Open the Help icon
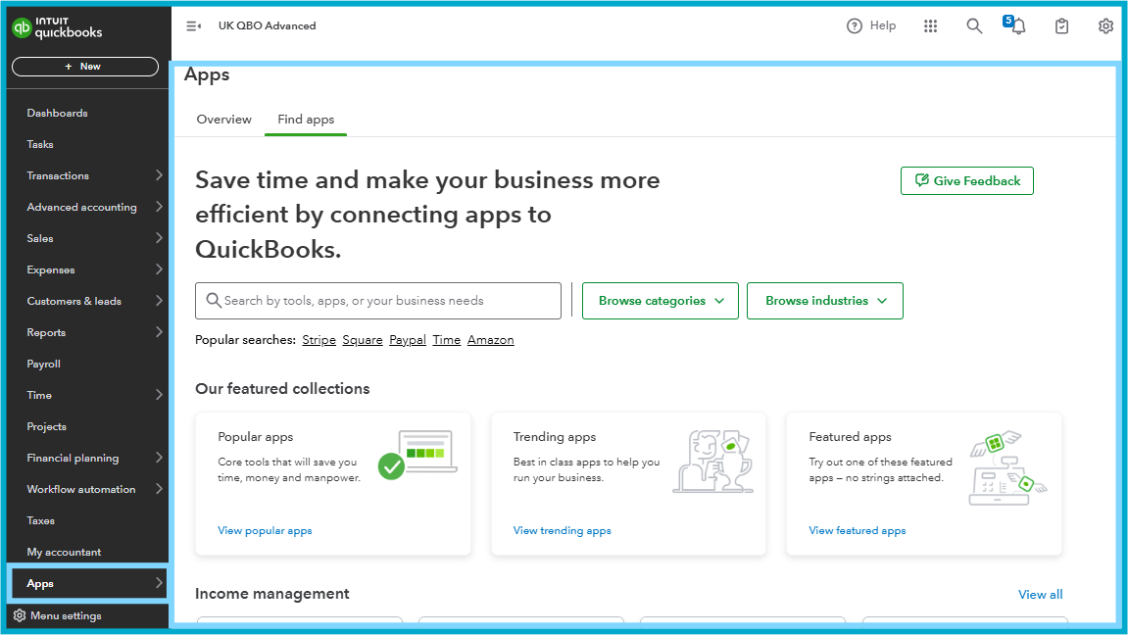 pyautogui.click(x=854, y=25)
